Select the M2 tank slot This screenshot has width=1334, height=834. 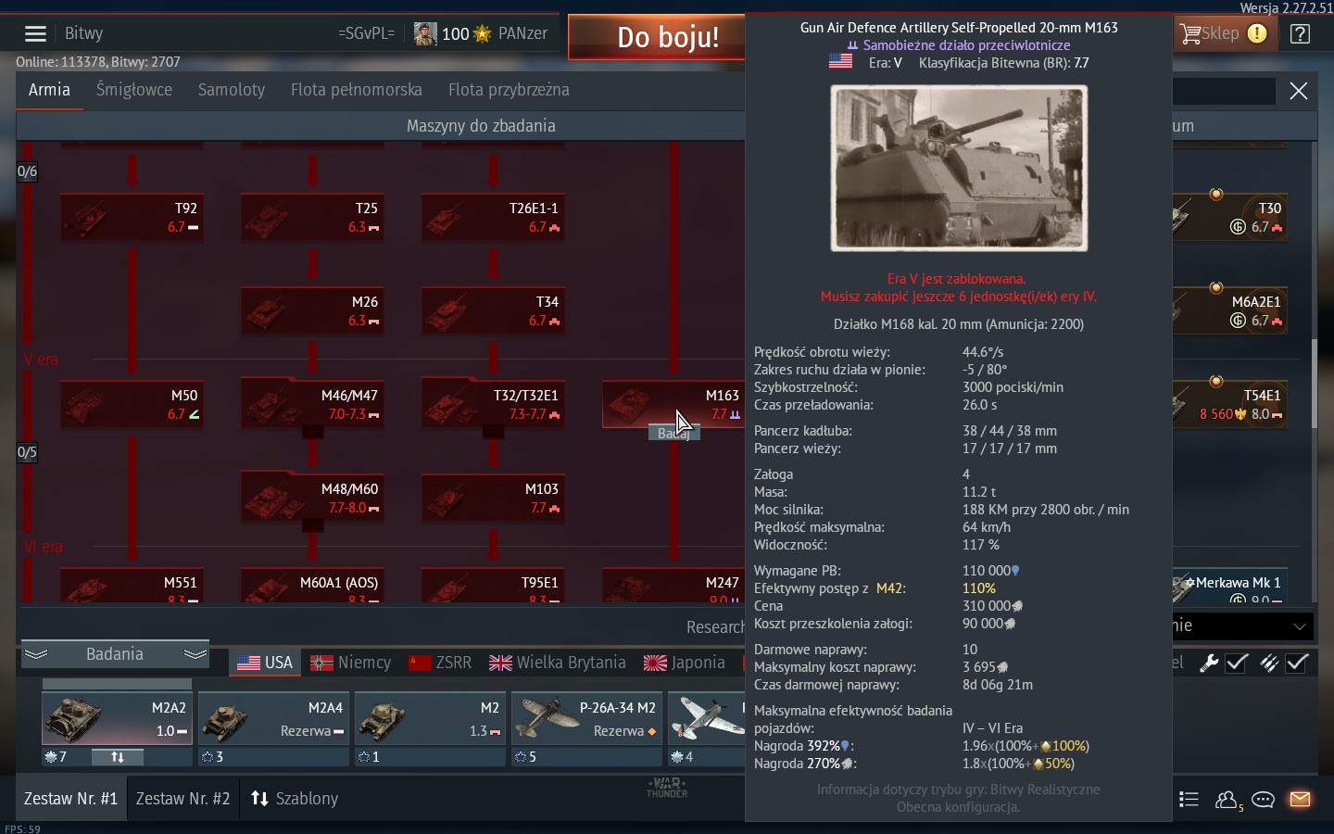click(430, 718)
